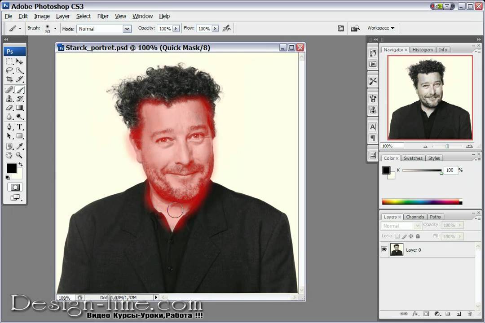Open the Histogram tab
This screenshot has width=485, height=323.
coord(422,50)
